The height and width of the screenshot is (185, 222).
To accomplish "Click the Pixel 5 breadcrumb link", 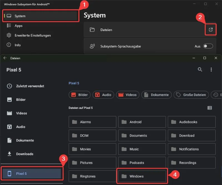I will (74, 83).
